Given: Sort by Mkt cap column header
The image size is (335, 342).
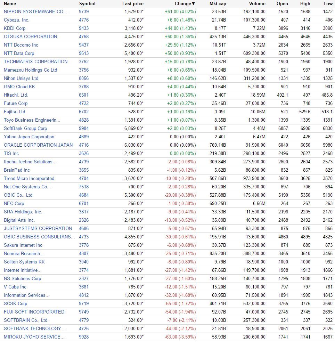Looking at the screenshot, I should [218, 4].
